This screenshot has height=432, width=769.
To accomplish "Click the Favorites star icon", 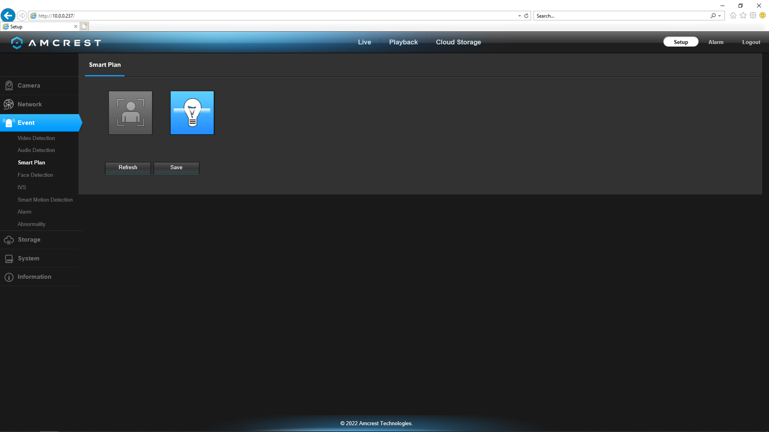I will pyautogui.click(x=743, y=16).
